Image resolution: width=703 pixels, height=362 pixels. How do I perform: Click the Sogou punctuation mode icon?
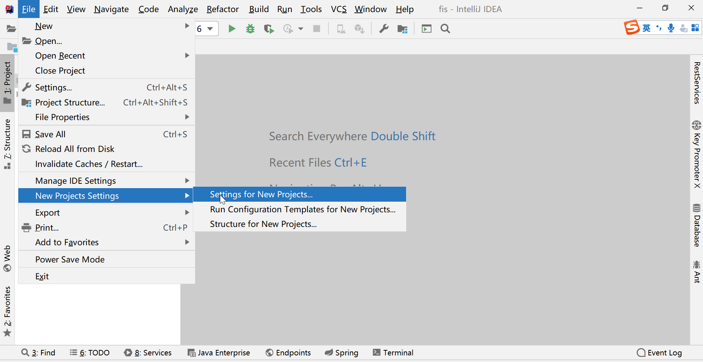[659, 28]
